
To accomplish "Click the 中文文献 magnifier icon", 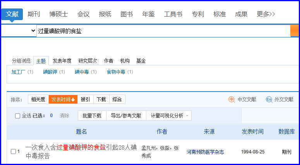I will 232,99.
